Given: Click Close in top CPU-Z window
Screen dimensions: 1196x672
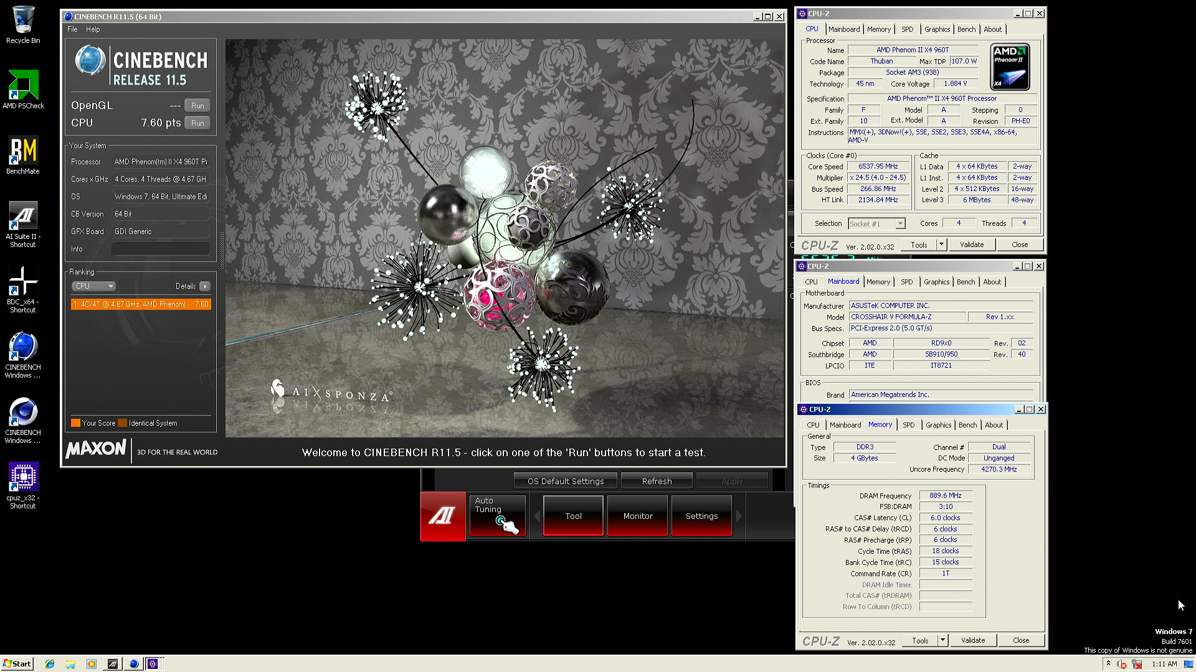Looking at the screenshot, I should [x=1020, y=245].
